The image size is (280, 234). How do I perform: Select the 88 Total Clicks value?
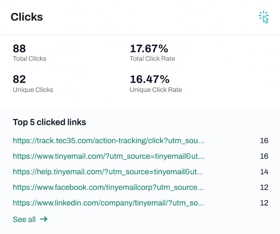click(x=19, y=48)
